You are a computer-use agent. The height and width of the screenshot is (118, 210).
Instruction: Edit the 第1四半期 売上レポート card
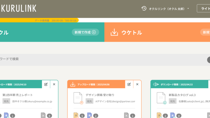point(46,84)
